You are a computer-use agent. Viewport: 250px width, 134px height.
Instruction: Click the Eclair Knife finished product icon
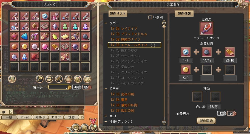[x=206, y=28]
